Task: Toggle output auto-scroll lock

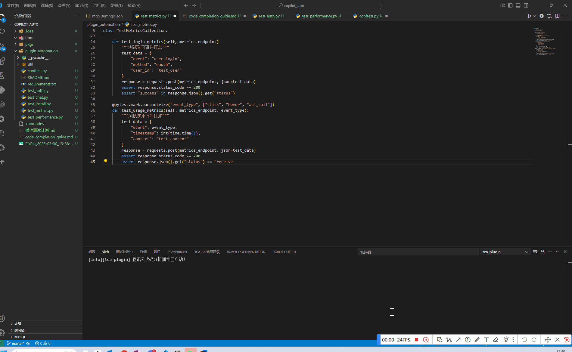Action: [x=542, y=252]
